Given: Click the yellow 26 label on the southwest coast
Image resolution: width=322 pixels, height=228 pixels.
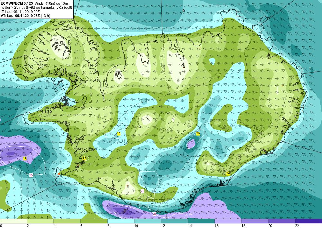Looking at the screenshot, I should coord(84,159).
